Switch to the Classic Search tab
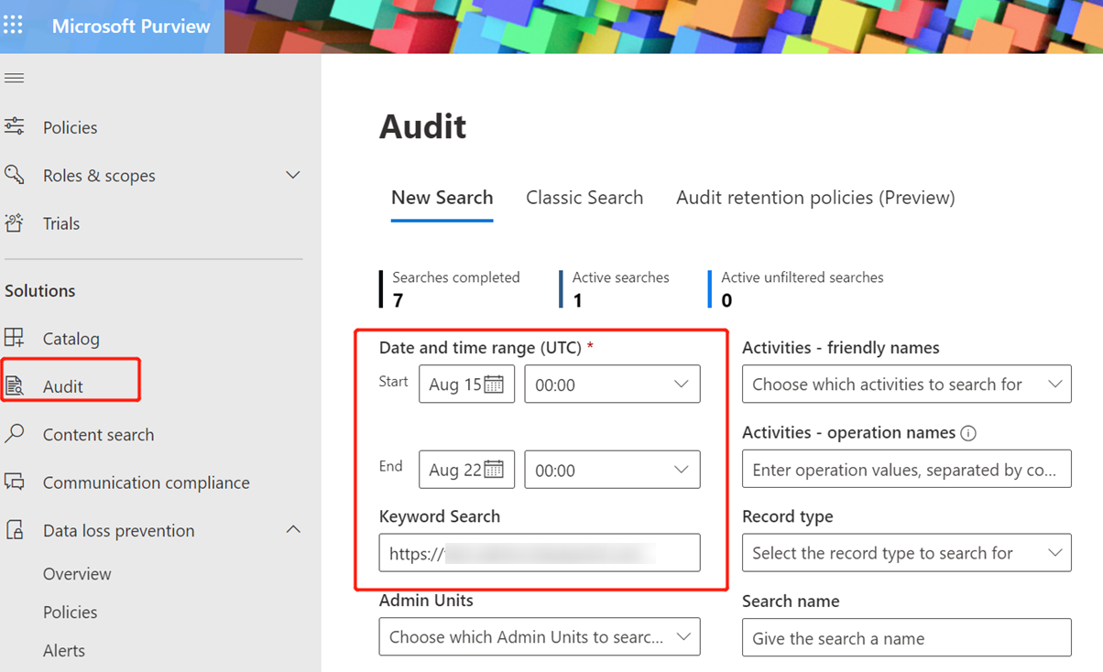 tap(584, 198)
